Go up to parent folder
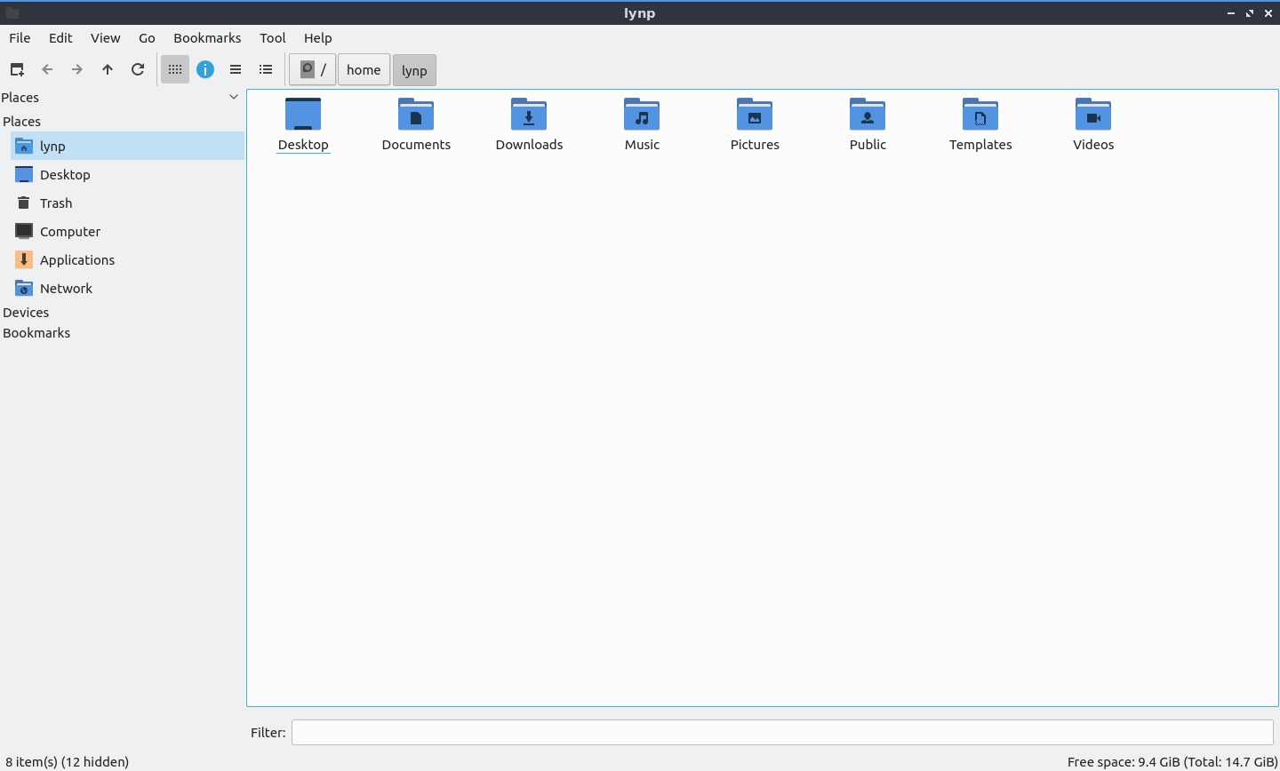 pyautogui.click(x=108, y=69)
